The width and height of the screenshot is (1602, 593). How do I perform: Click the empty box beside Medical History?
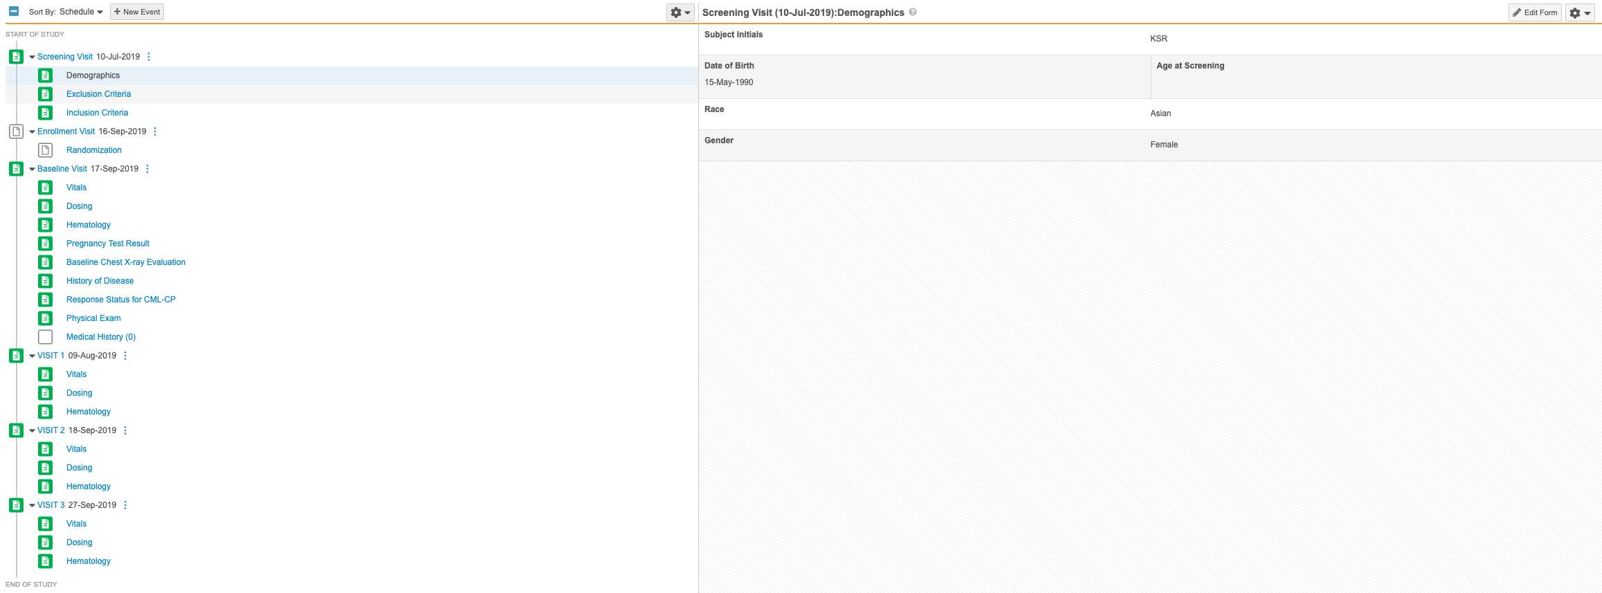click(x=46, y=337)
